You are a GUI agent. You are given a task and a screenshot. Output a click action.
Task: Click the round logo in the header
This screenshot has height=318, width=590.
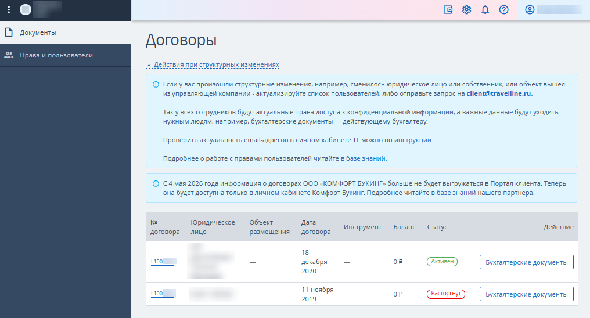26,9
